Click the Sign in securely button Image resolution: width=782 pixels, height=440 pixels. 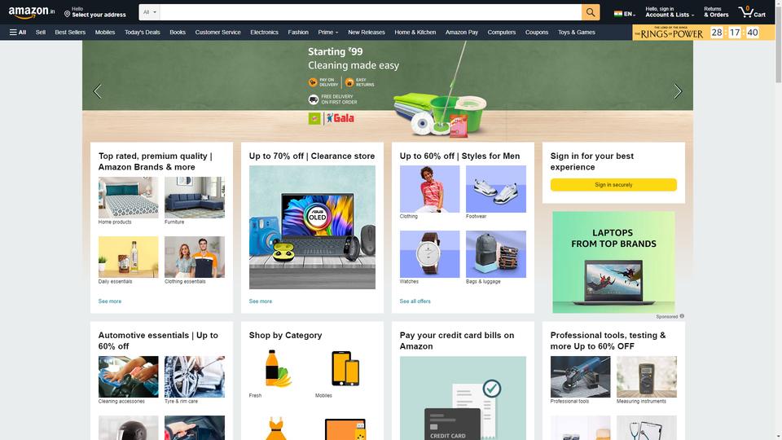click(x=613, y=185)
